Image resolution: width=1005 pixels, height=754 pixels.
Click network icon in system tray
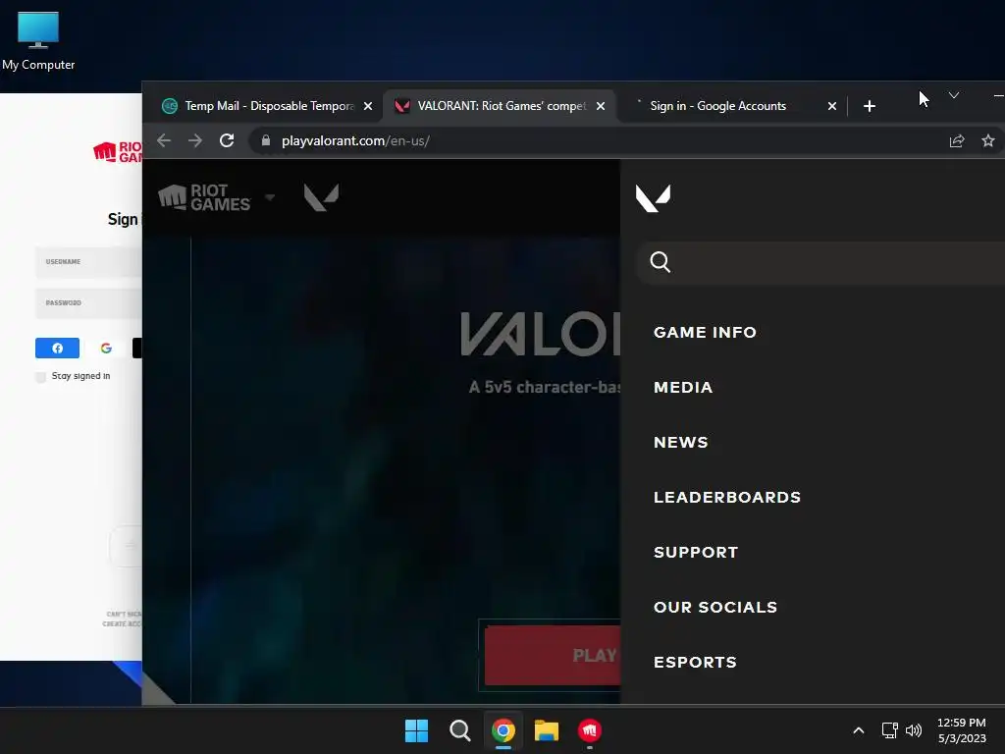(889, 730)
